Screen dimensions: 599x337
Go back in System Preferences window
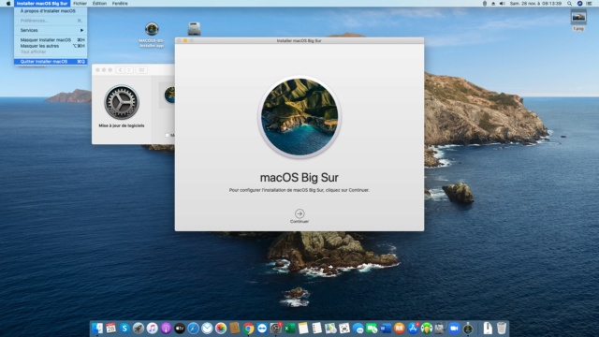click(121, 70)
